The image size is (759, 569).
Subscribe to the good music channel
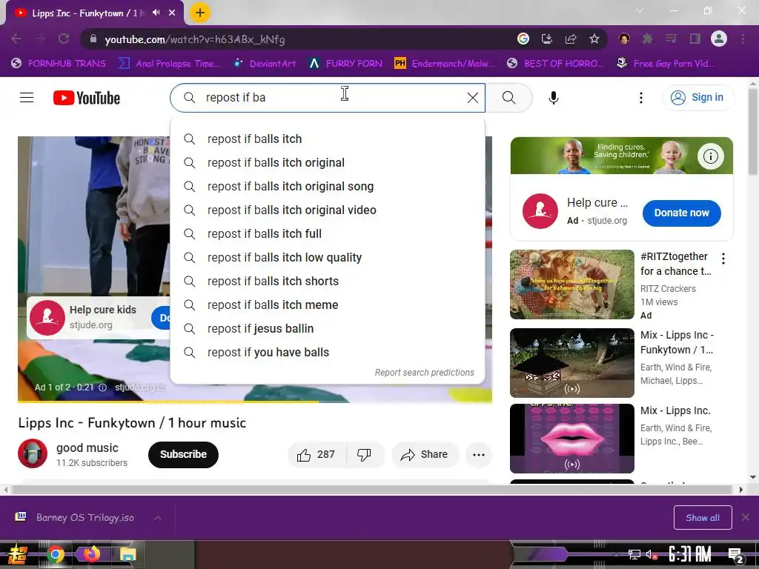[183, 455]
